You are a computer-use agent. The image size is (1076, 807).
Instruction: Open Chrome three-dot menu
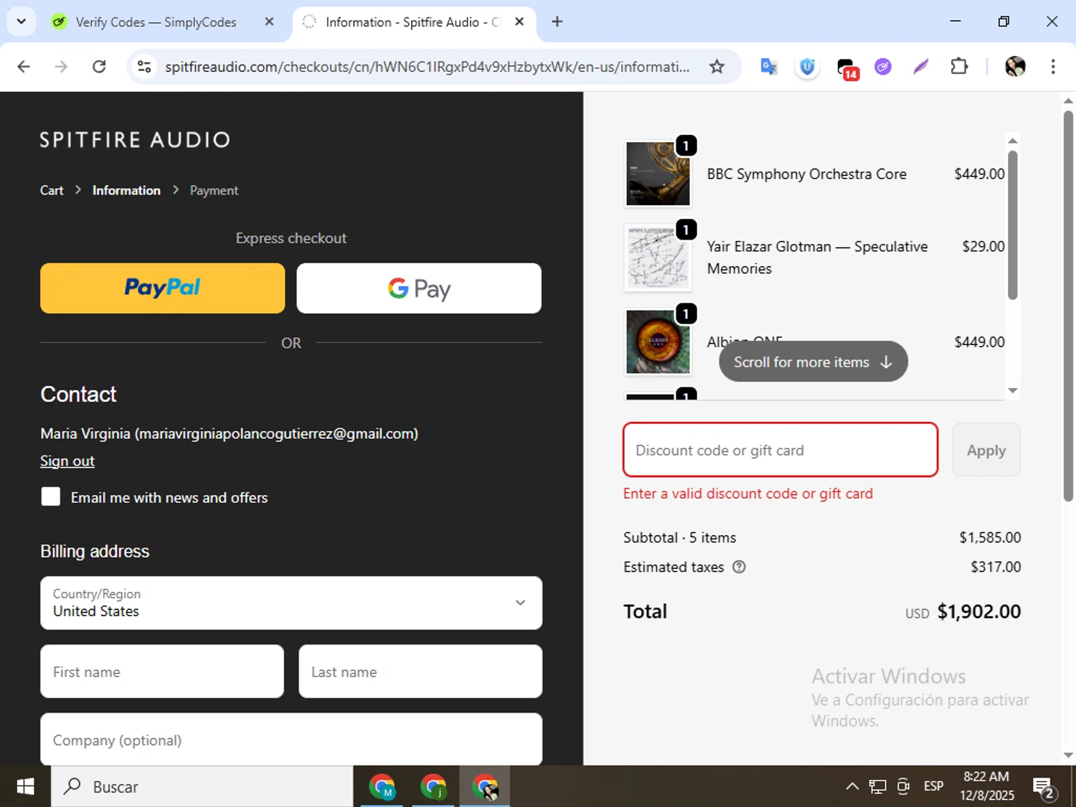[x=1052, y=67]
